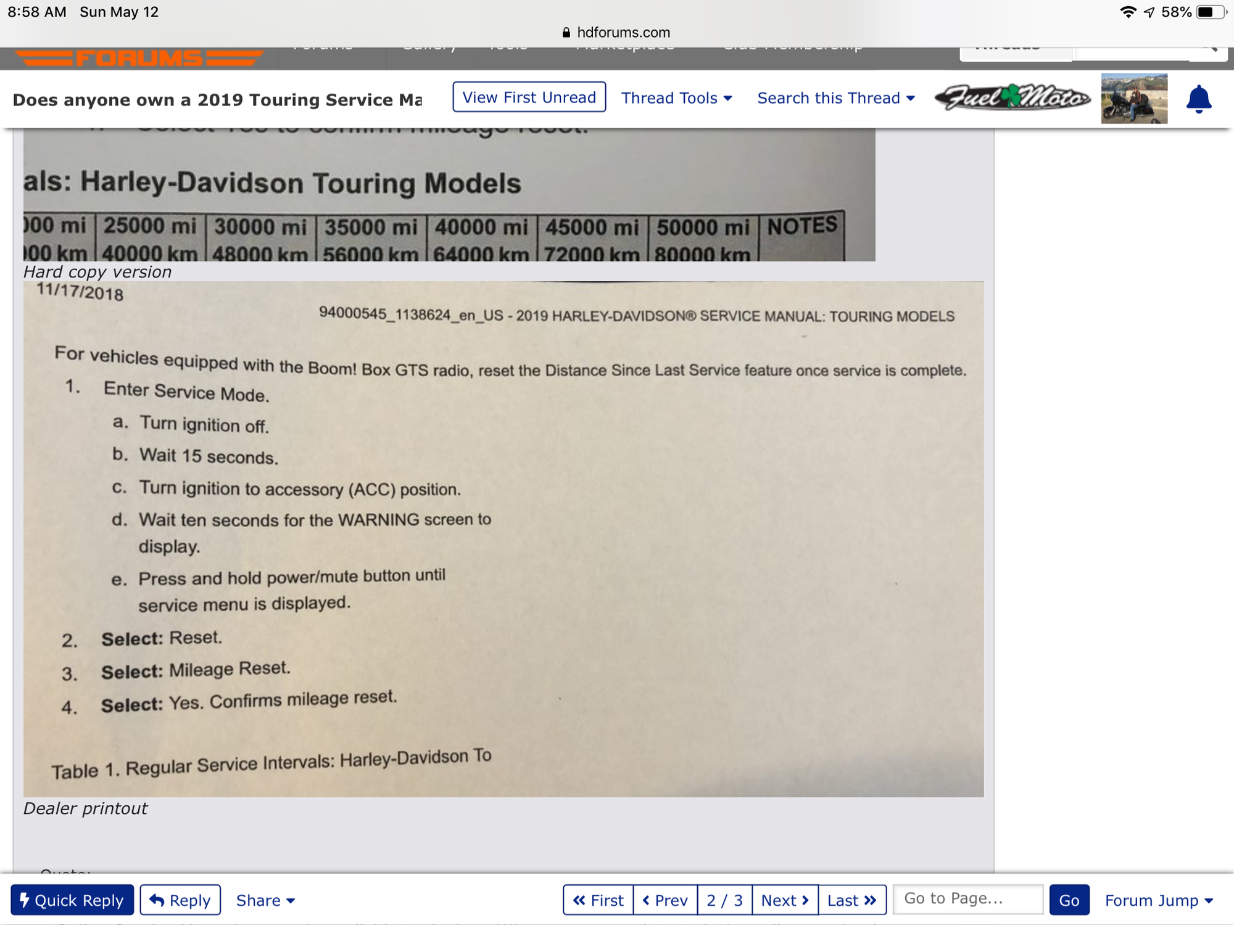Screen dimensions: 1234x925
Task: Click page indicator 2 / 3
Action: (x=724, y=900)
